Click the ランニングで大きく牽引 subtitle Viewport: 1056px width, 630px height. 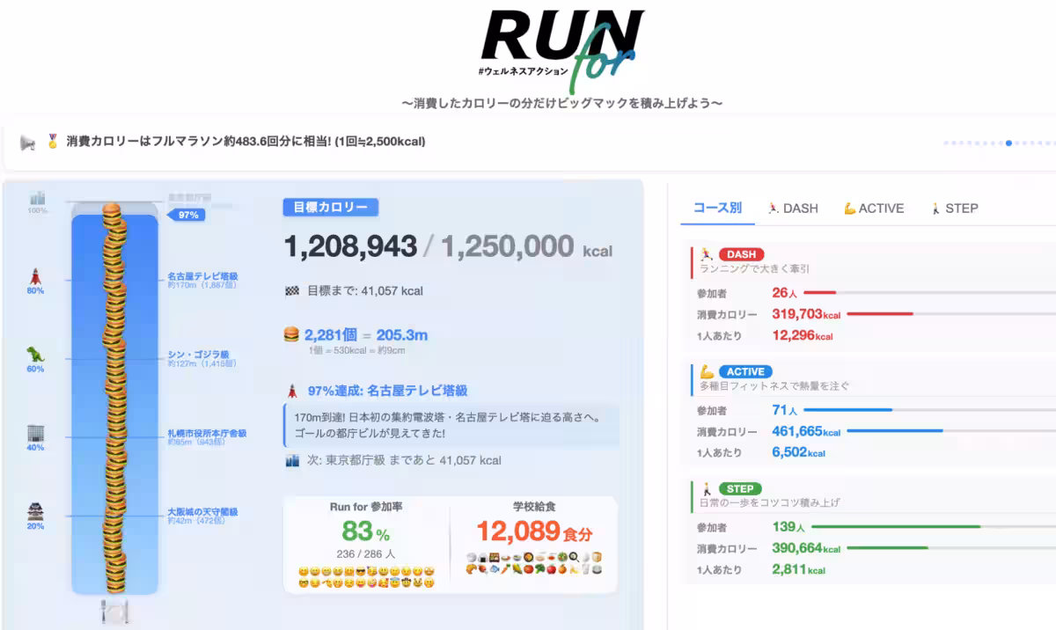pos(754,268)
